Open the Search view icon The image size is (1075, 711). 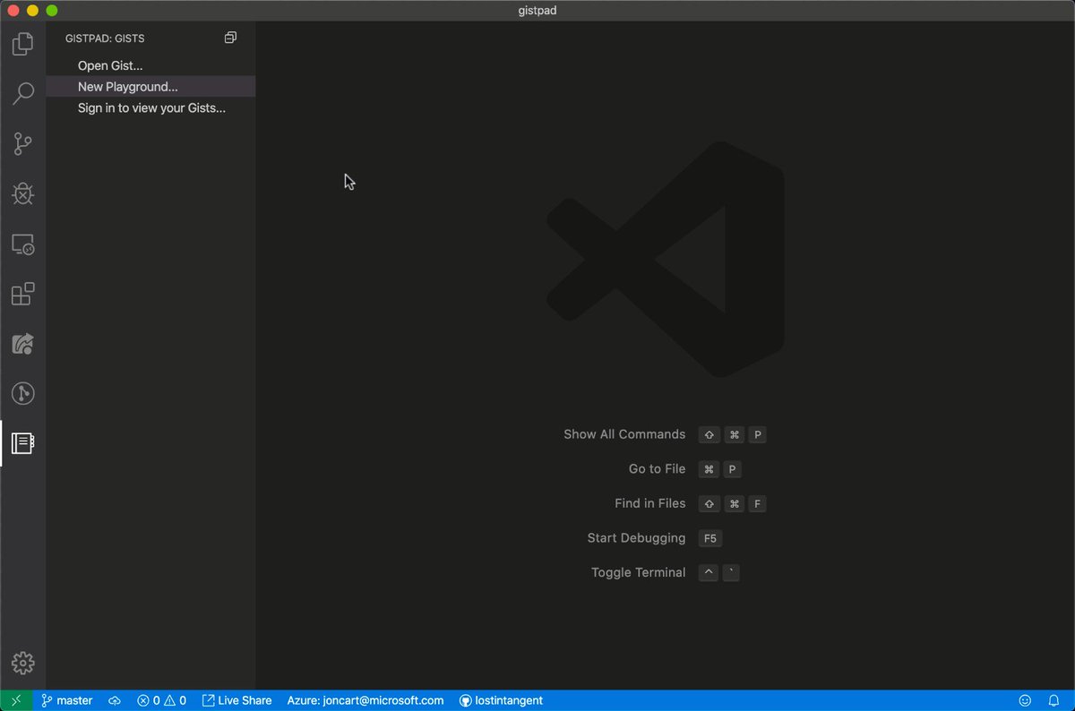23,93
